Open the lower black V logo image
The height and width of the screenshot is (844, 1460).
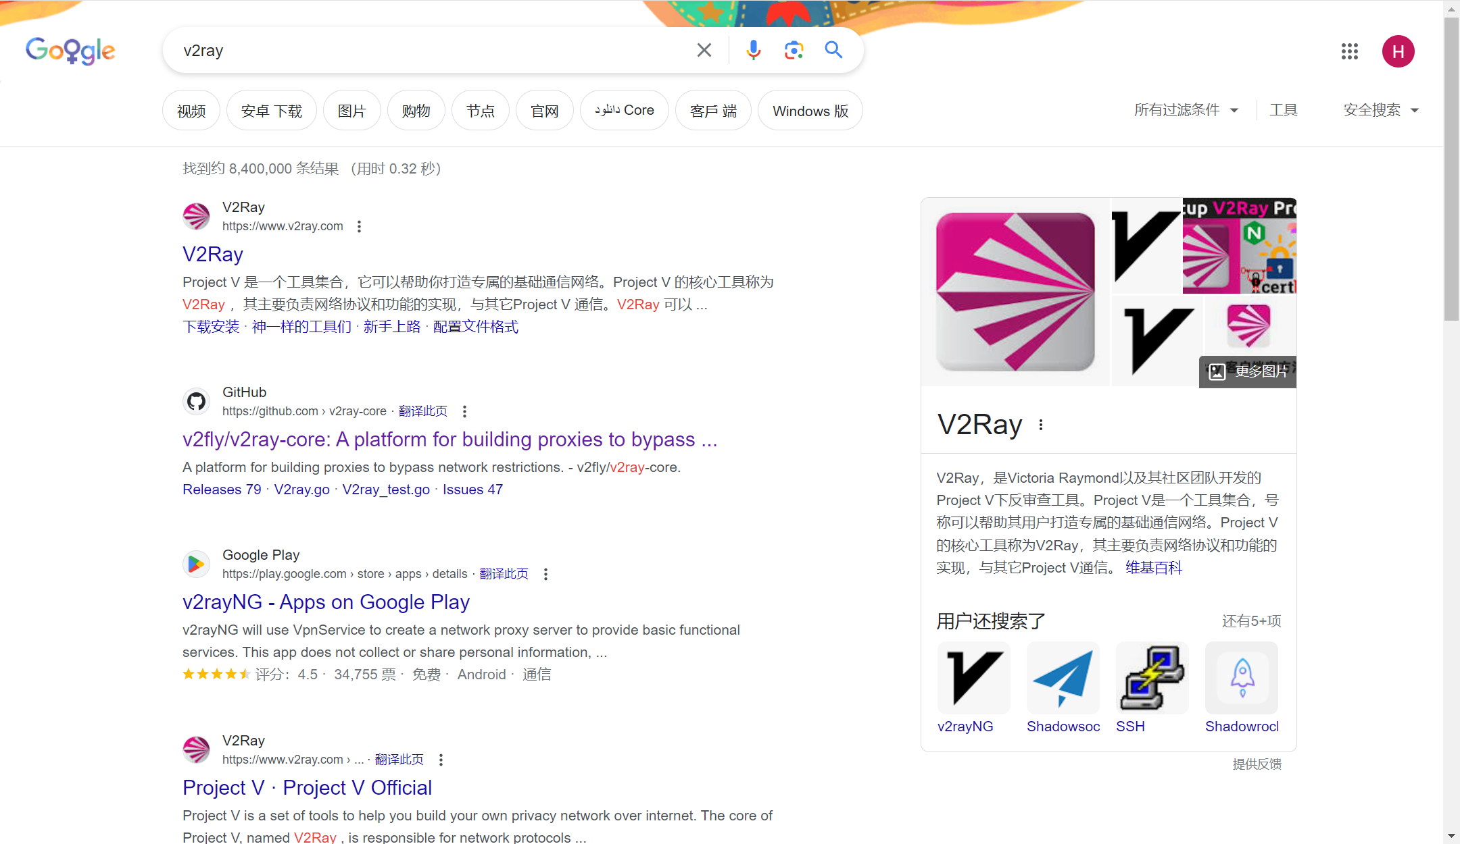coord(1157,341)
